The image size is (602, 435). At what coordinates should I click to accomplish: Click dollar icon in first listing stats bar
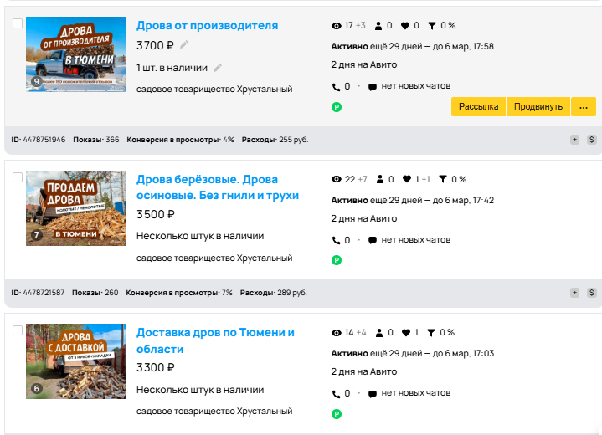pos(592,140)
